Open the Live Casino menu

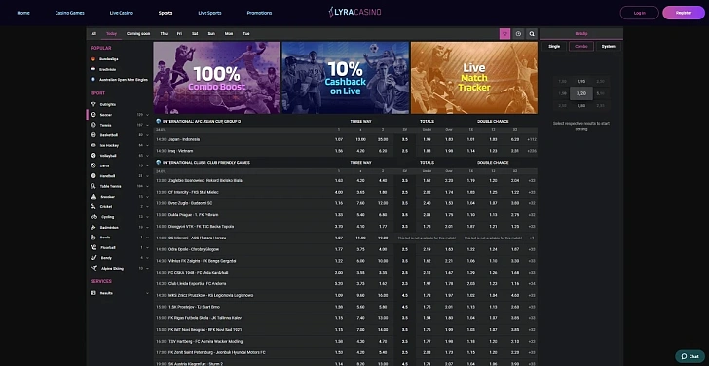121,13
